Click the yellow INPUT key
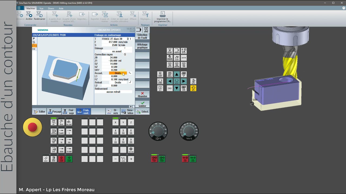 (x=193, y=88)
